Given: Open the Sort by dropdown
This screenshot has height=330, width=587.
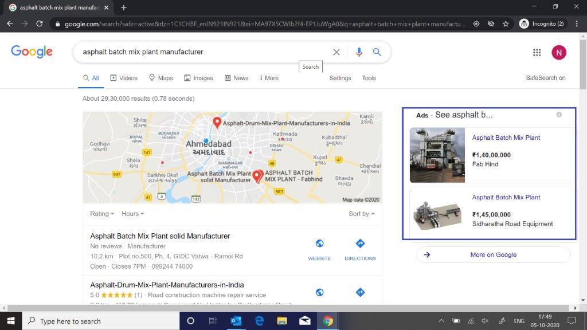Looking at the screenshot, I should [361, 214].
